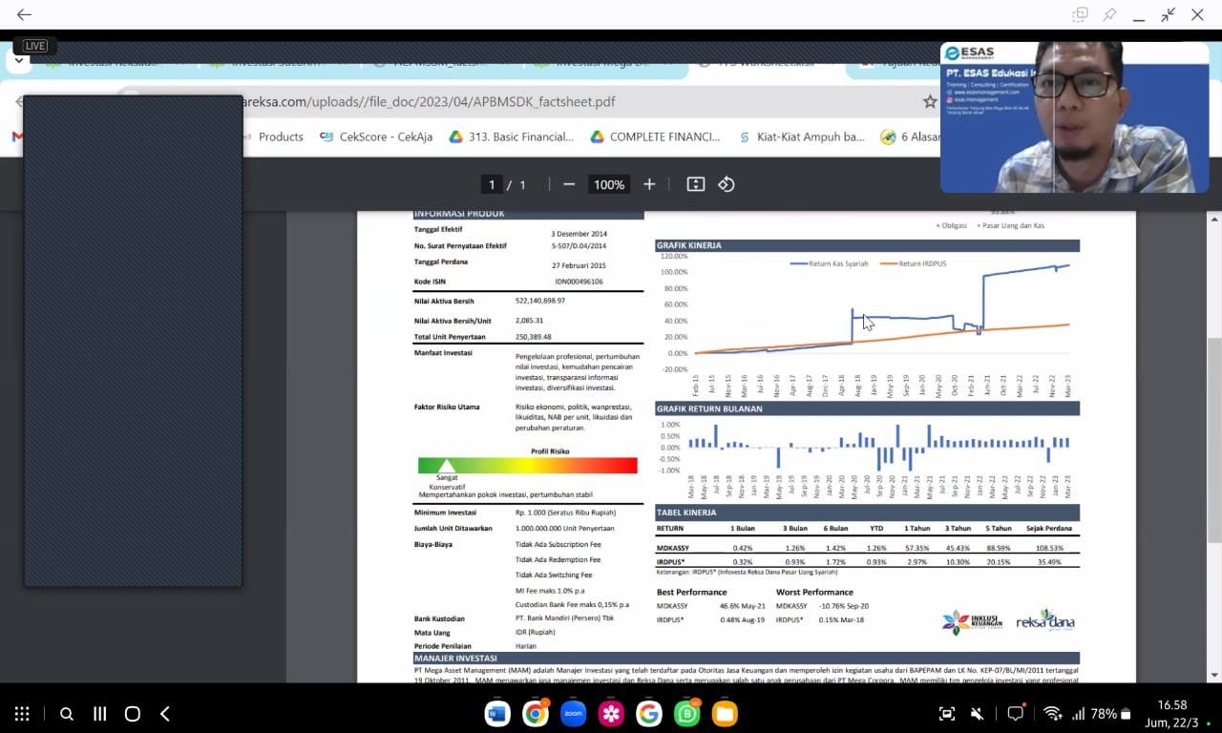This screenshot has width=1222, height=733.
Task: Launch Microsoft Word from the taskbar
Action: [497, 713]
